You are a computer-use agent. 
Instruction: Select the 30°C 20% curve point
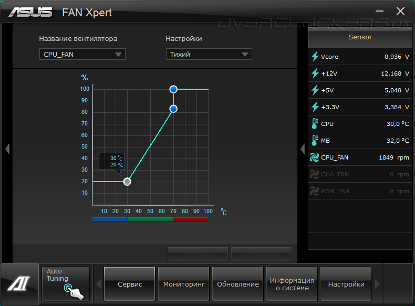pos(127,182)
